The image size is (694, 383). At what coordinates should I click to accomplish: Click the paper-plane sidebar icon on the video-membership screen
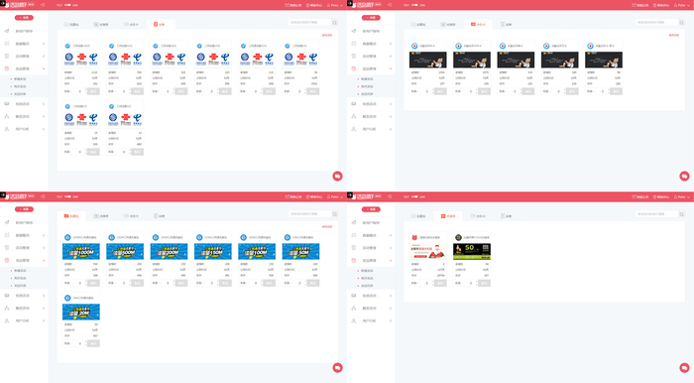coord(354,31)
